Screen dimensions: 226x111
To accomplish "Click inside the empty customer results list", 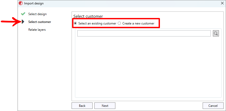I will pos(148,68).
